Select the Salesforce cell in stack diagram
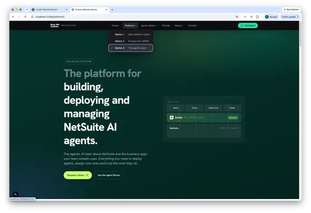 tap(213, 108)
